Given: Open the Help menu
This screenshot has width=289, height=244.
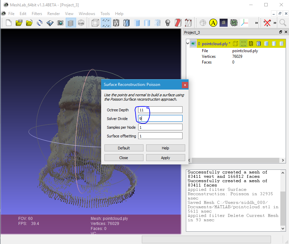Looking at the screenshot, I should tap(119, 14).
